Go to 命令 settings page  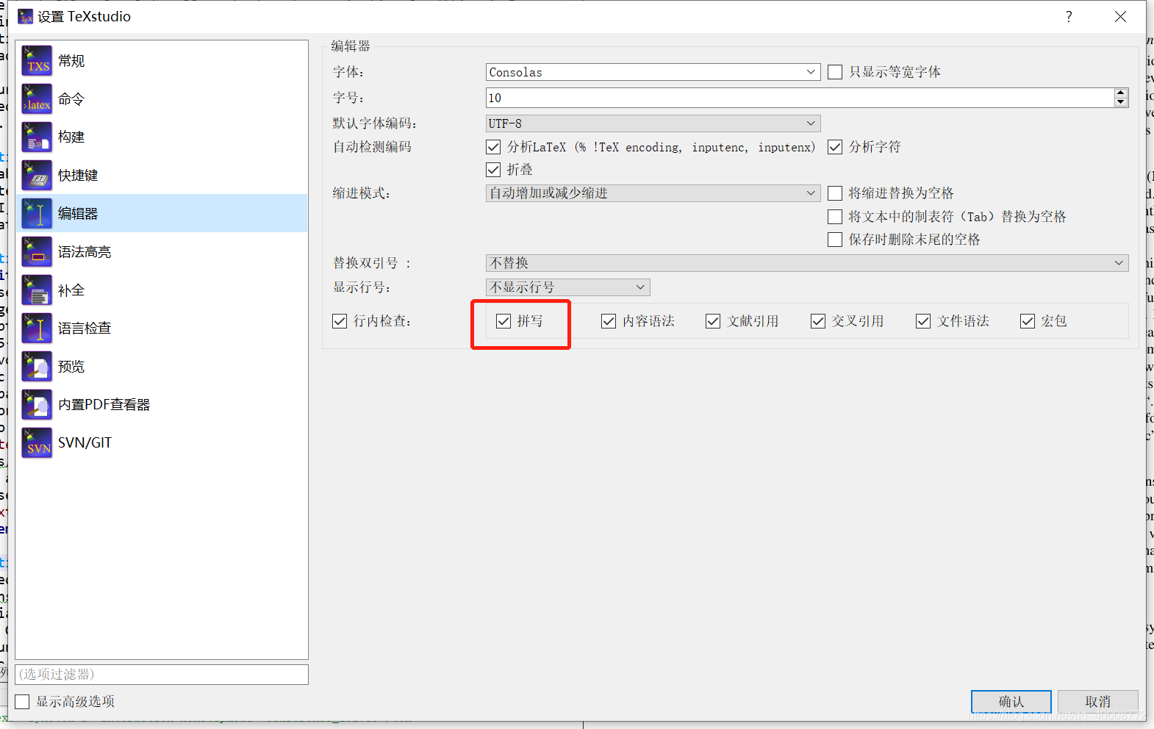pos(162,98)
